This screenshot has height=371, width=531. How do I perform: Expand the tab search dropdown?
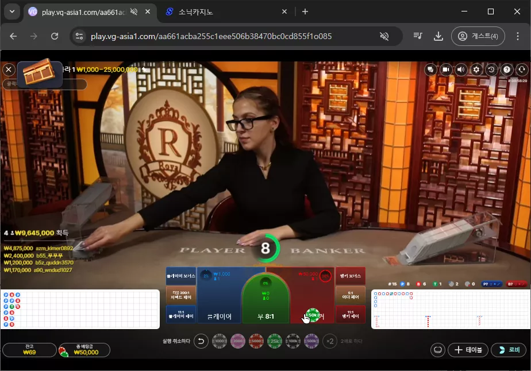tap(12, 11)
